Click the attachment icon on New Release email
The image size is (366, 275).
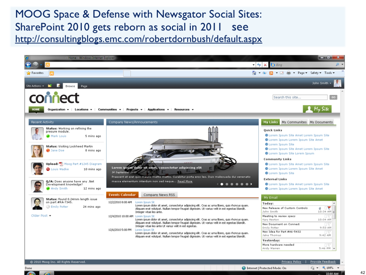(x=320, y=208)
